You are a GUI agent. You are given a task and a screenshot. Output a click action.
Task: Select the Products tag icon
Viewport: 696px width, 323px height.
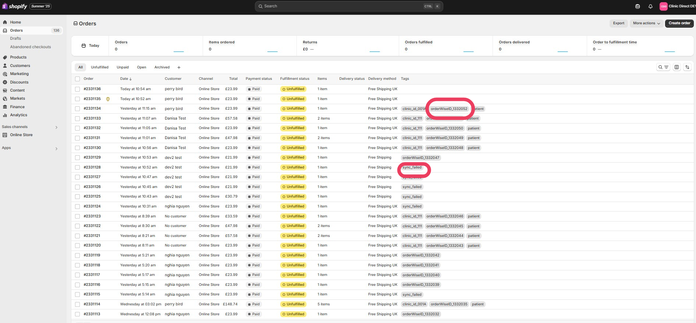[x=5, y=57]
